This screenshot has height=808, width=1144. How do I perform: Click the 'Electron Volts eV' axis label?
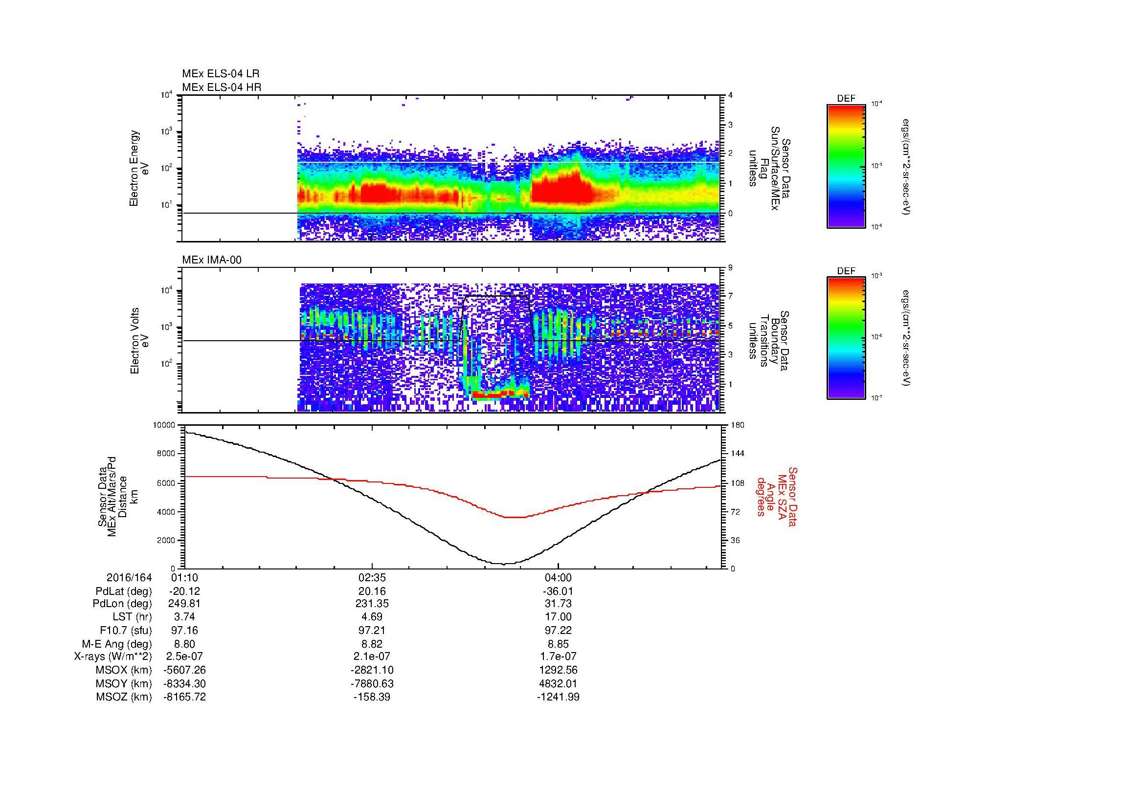click(139, 341)
